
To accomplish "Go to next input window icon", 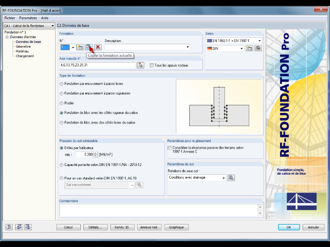I will (x=28, y=227).
